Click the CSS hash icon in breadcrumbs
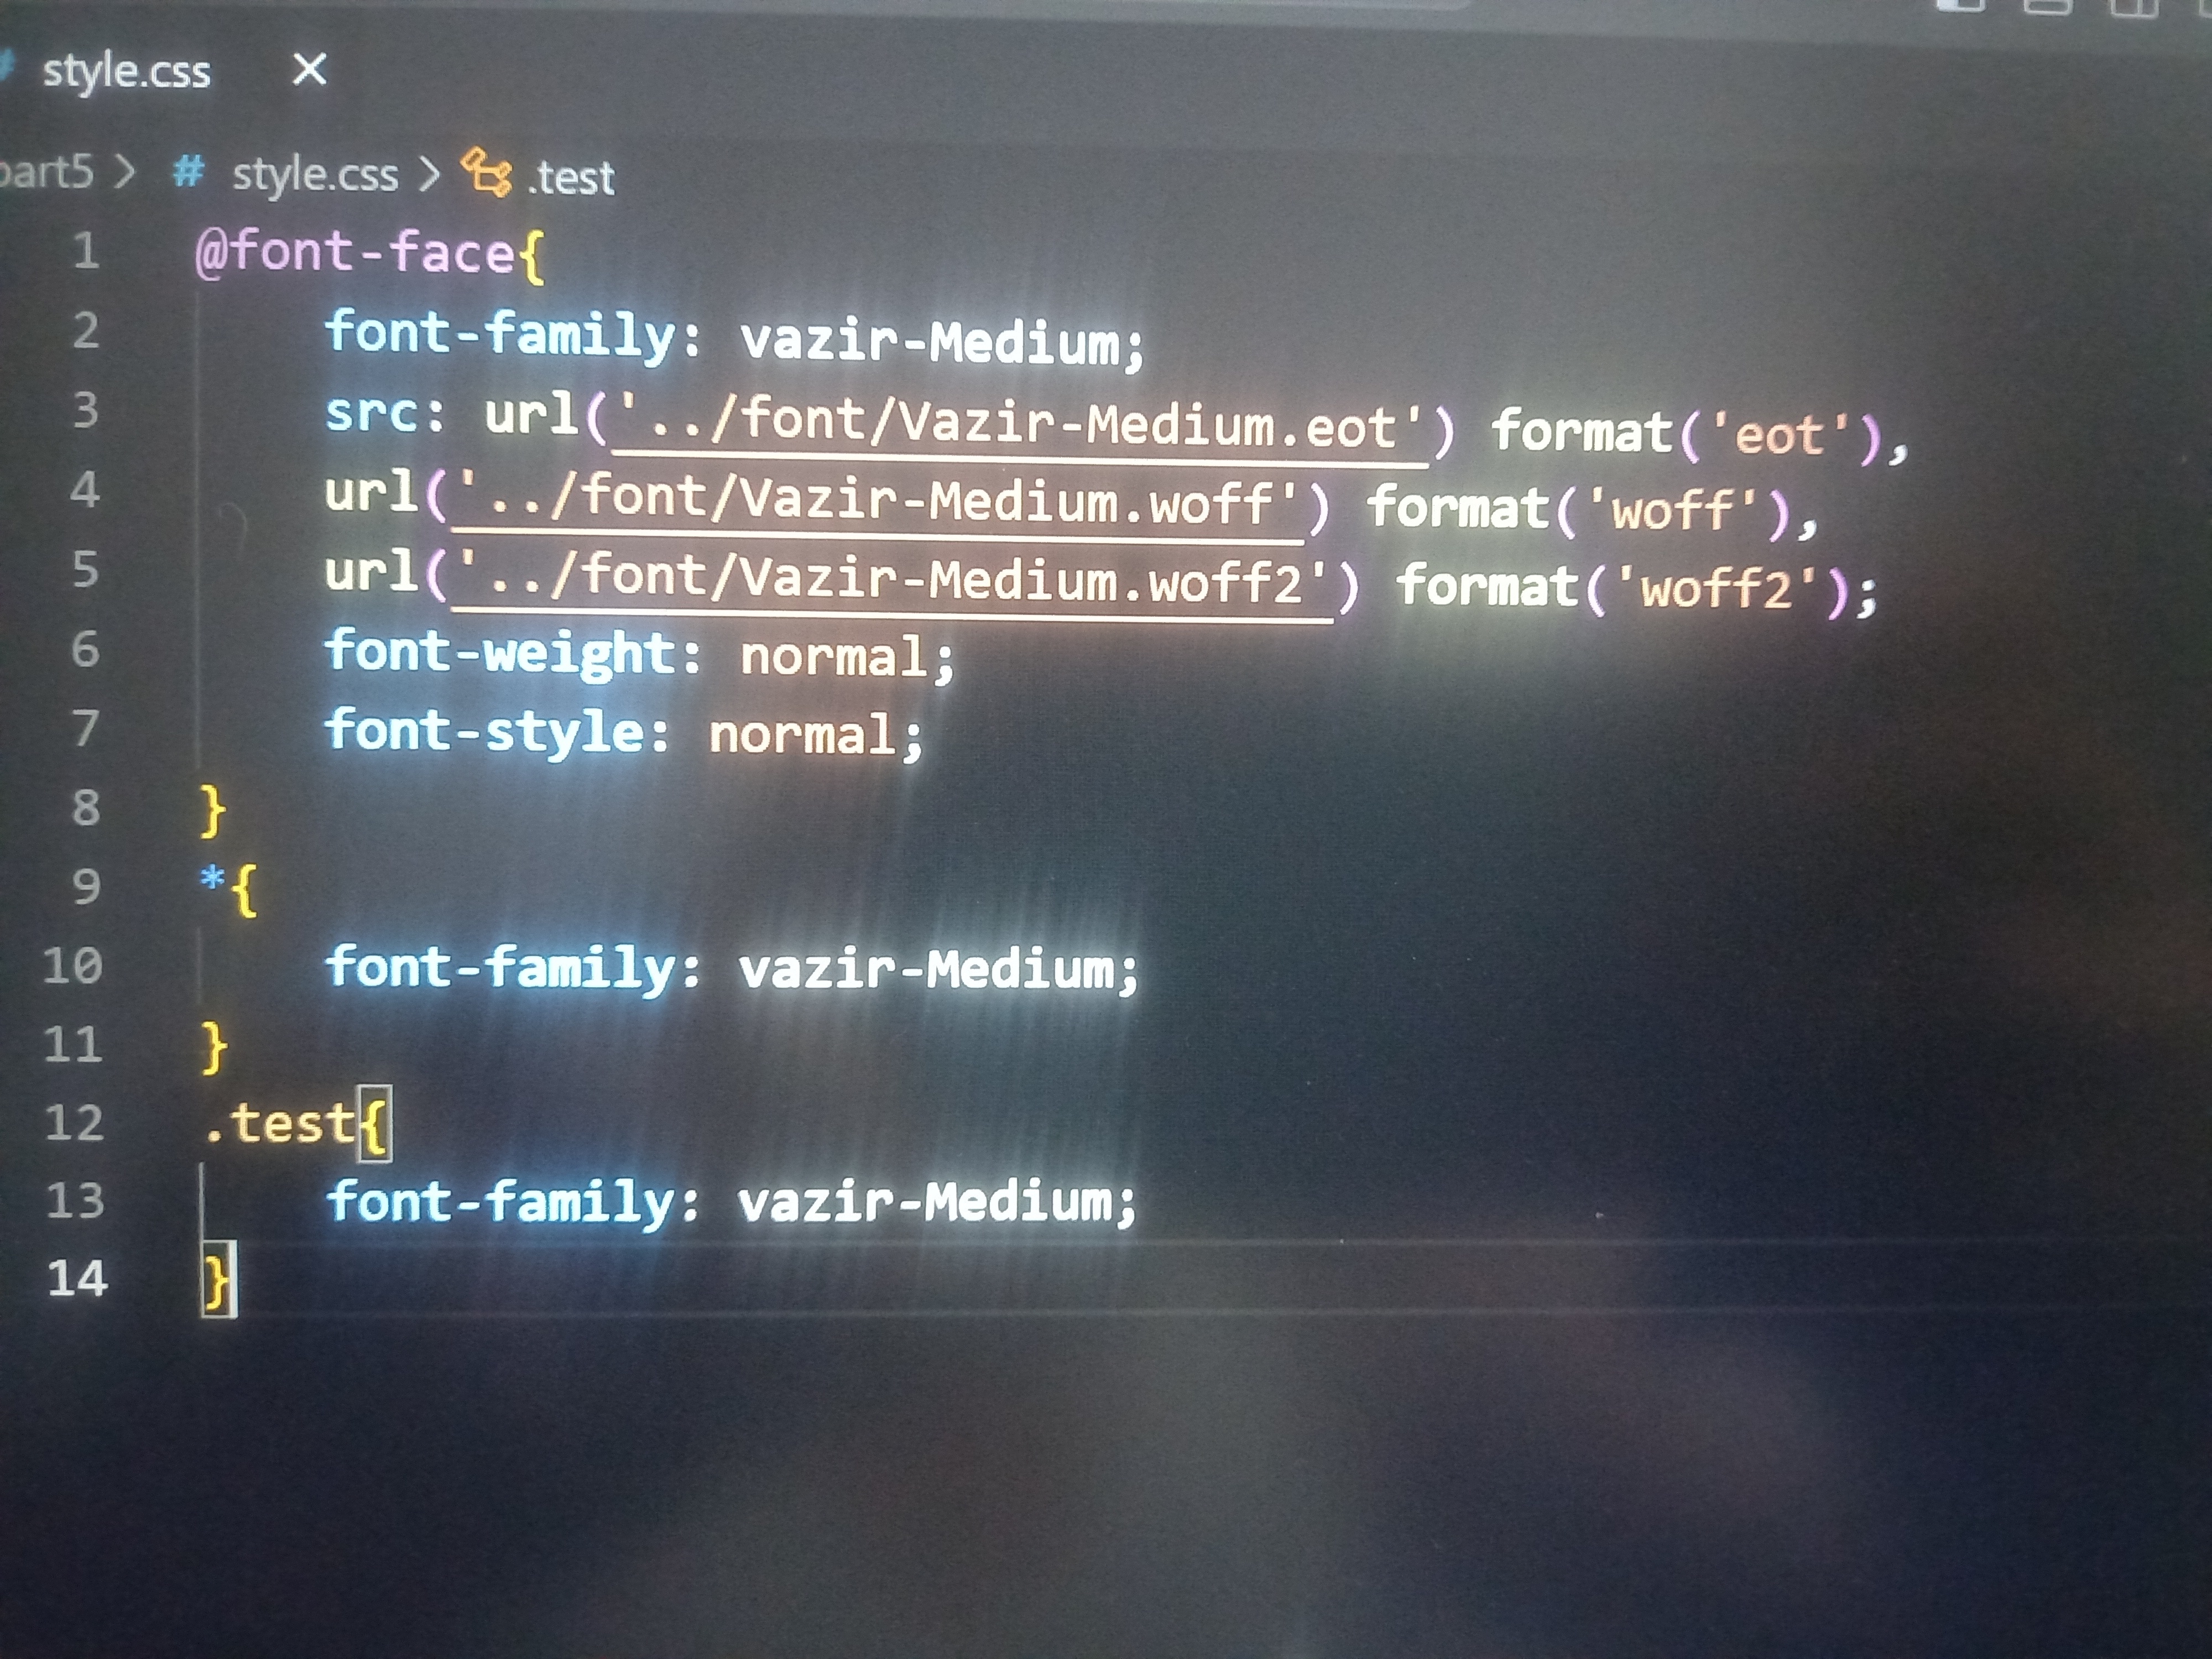2212x1659 pixels. pos(188,171)
